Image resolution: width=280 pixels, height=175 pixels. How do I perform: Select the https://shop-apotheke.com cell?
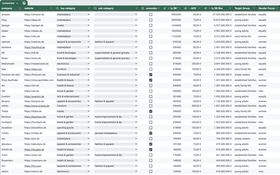click(39, 80)
